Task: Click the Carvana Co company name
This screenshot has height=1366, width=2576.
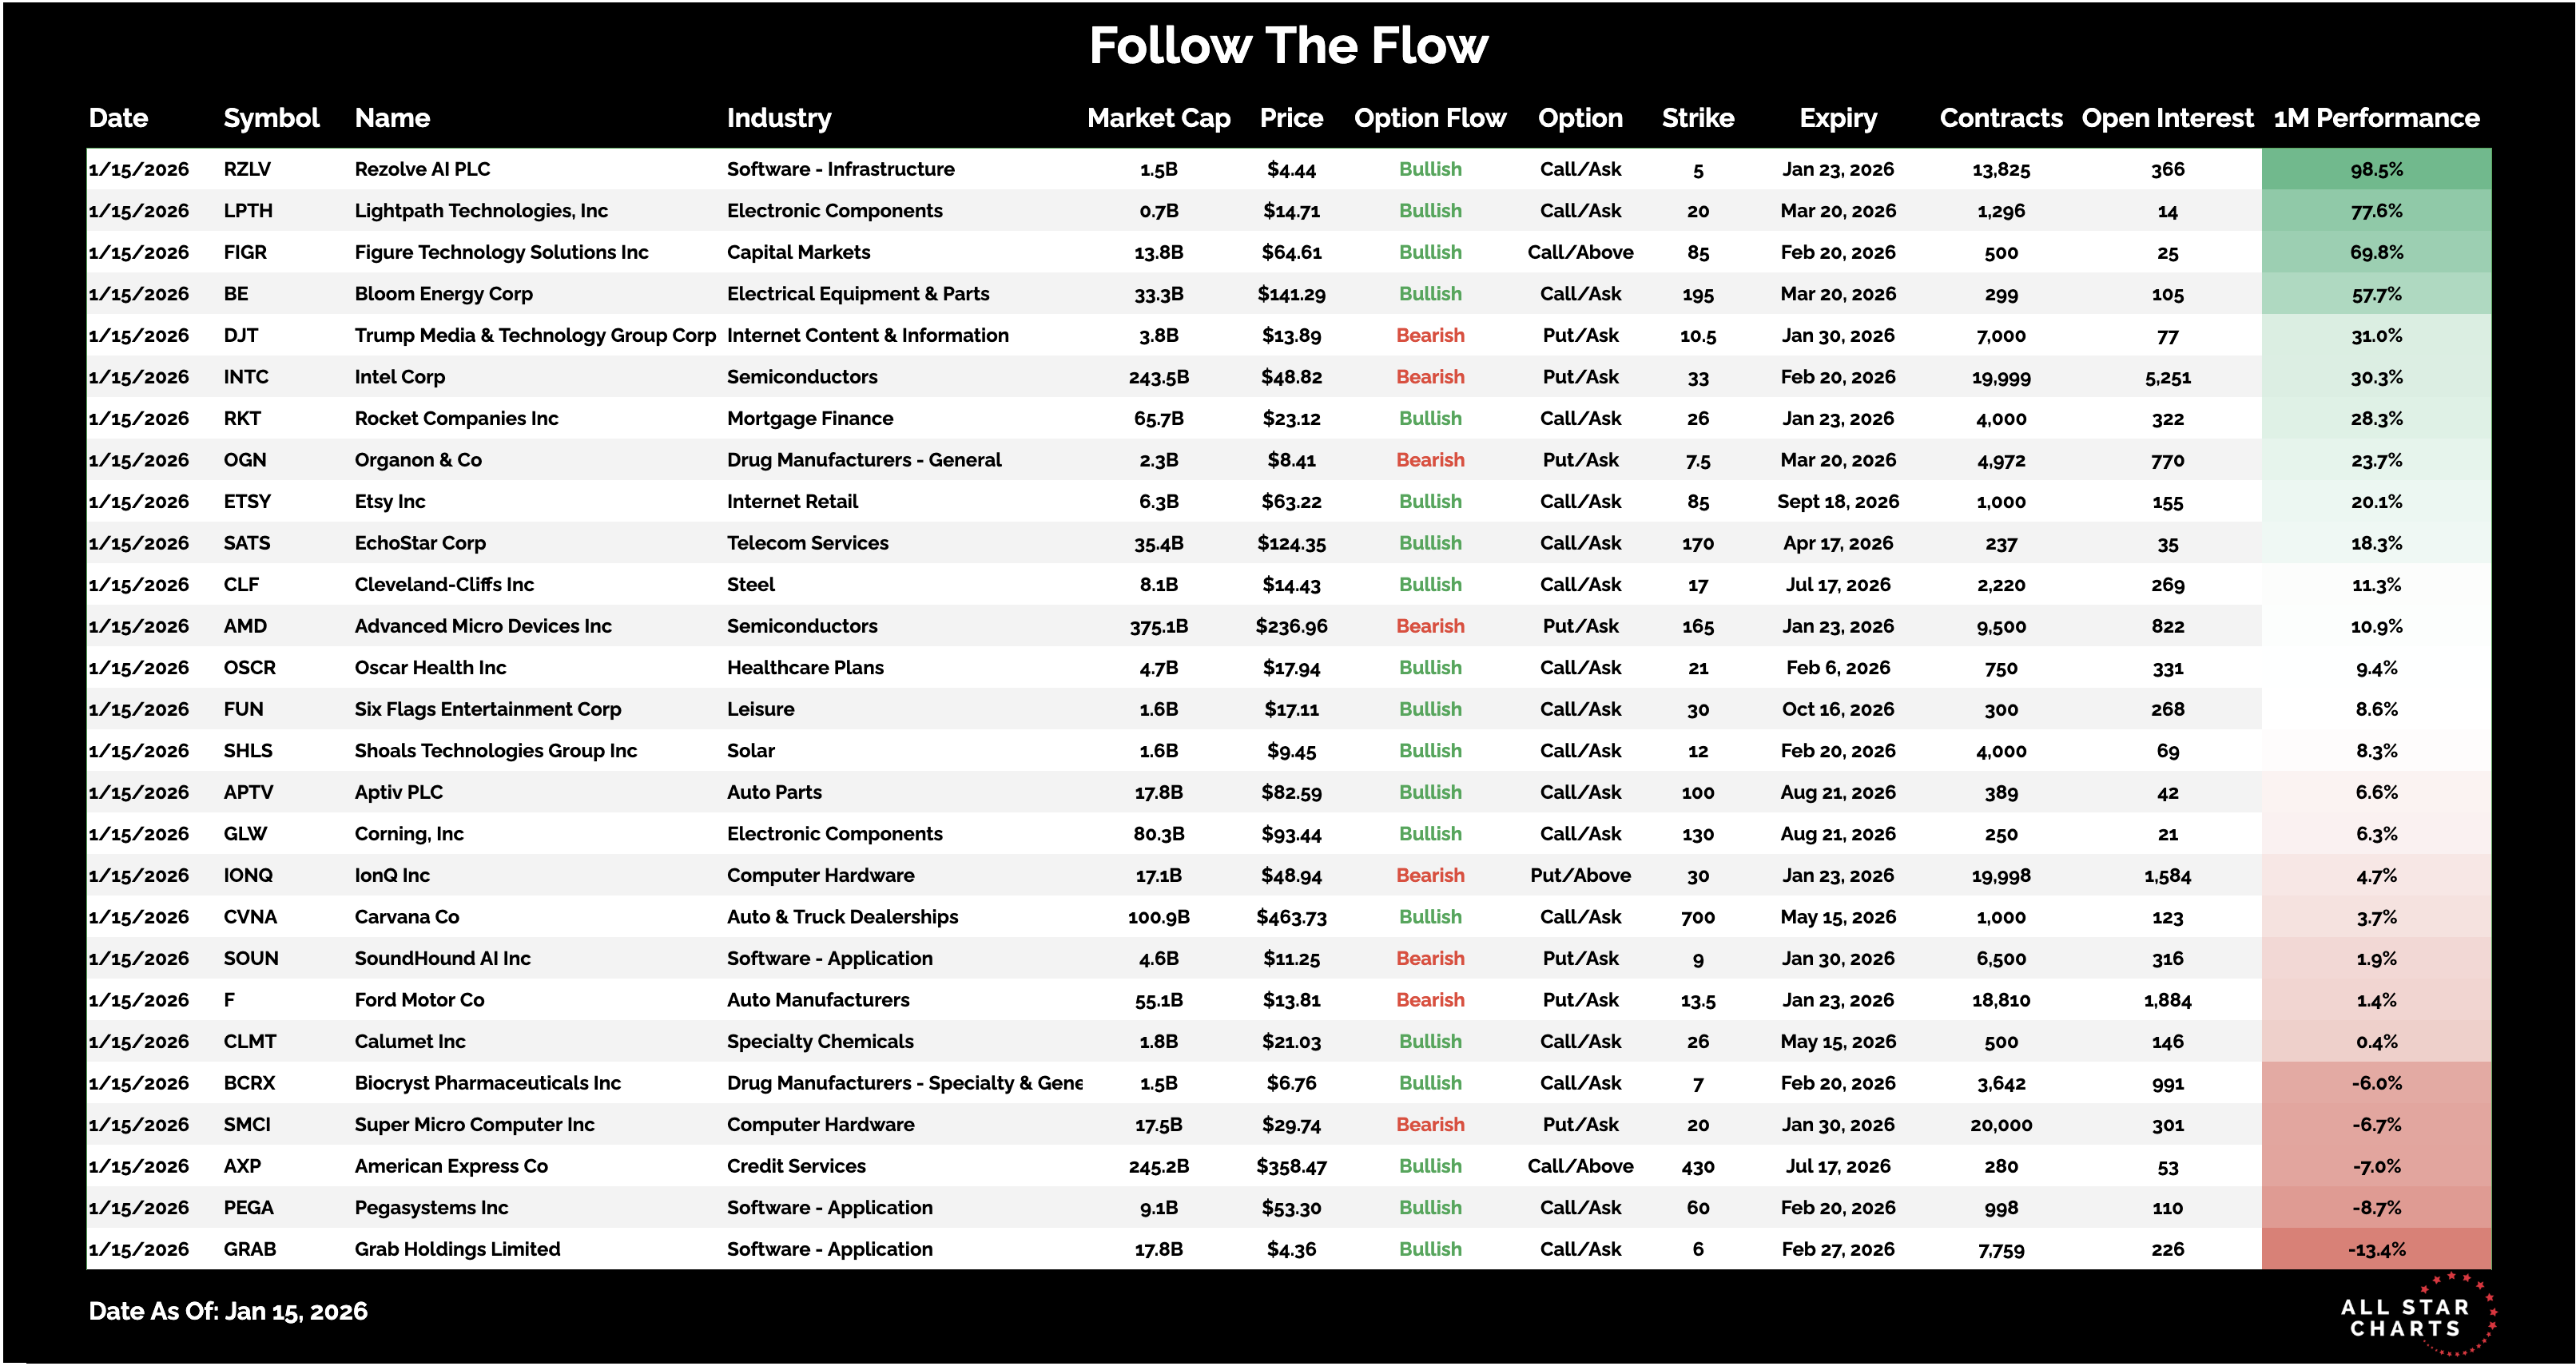Action: click(x=407, y=917)
